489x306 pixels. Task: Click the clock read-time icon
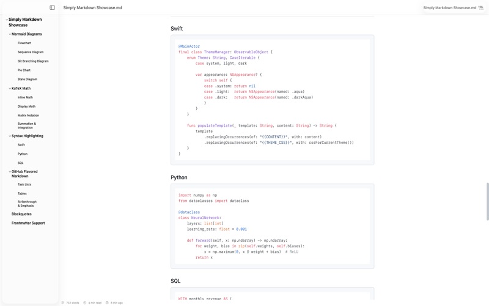pyautogui.click(x=85, y=302)
